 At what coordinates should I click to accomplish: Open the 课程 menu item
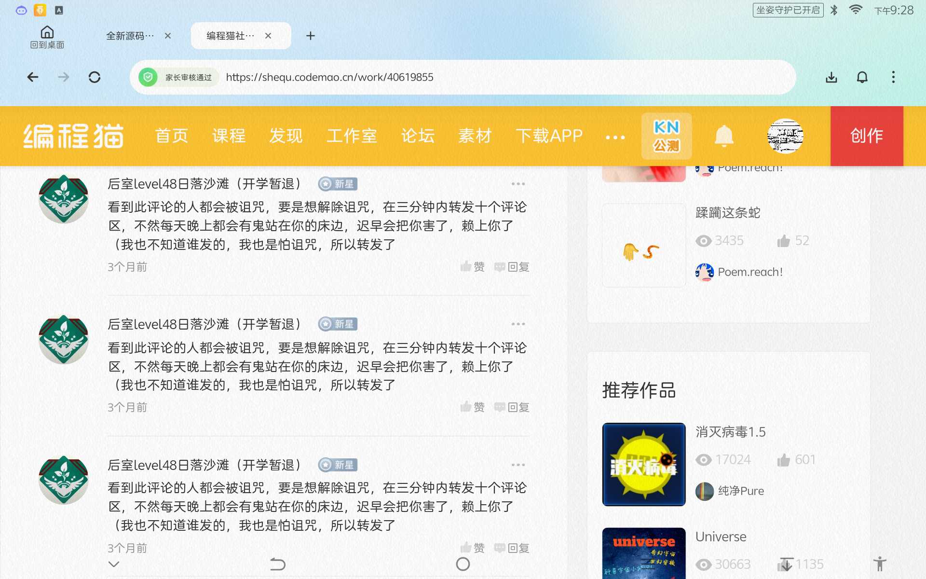click(229, 136)
